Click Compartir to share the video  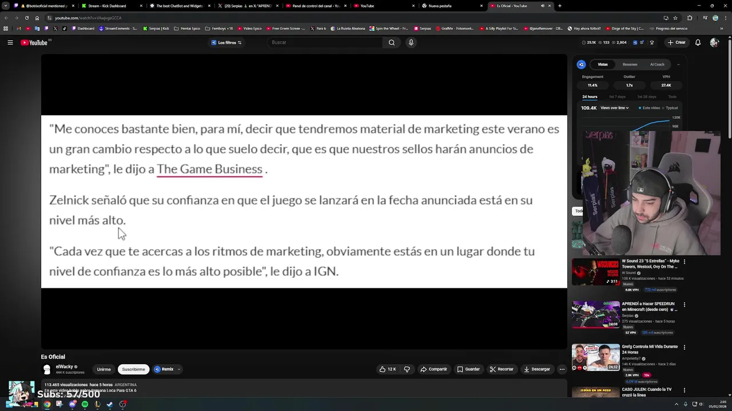coord(433,369)
